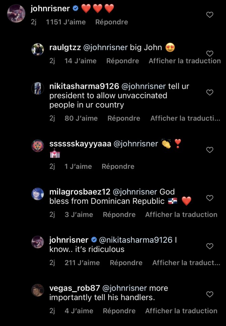The width and height of the screenshot is (226, 326).
Task: Show translation of milagrosbaez12's comment
Action: pos(181,215)
